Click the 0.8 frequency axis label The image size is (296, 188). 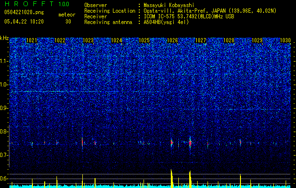pyautogui.click(x=4, y=132)
